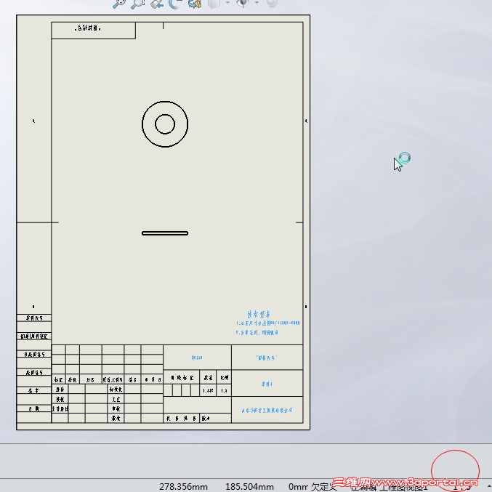
Task: Click the Y coordinate 185.504mm in the status bar
Action: 249,487
